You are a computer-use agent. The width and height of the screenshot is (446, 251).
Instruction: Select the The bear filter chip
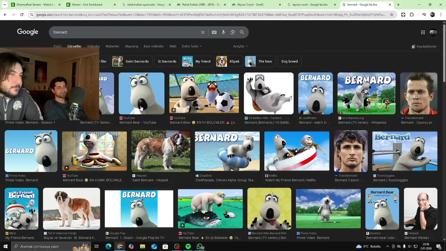[x=260, y=61]
